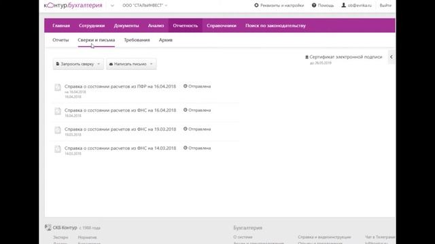Click the Бухгалтерия footer heading
Screen dimensions: 435x244
[x=247, y=228]
